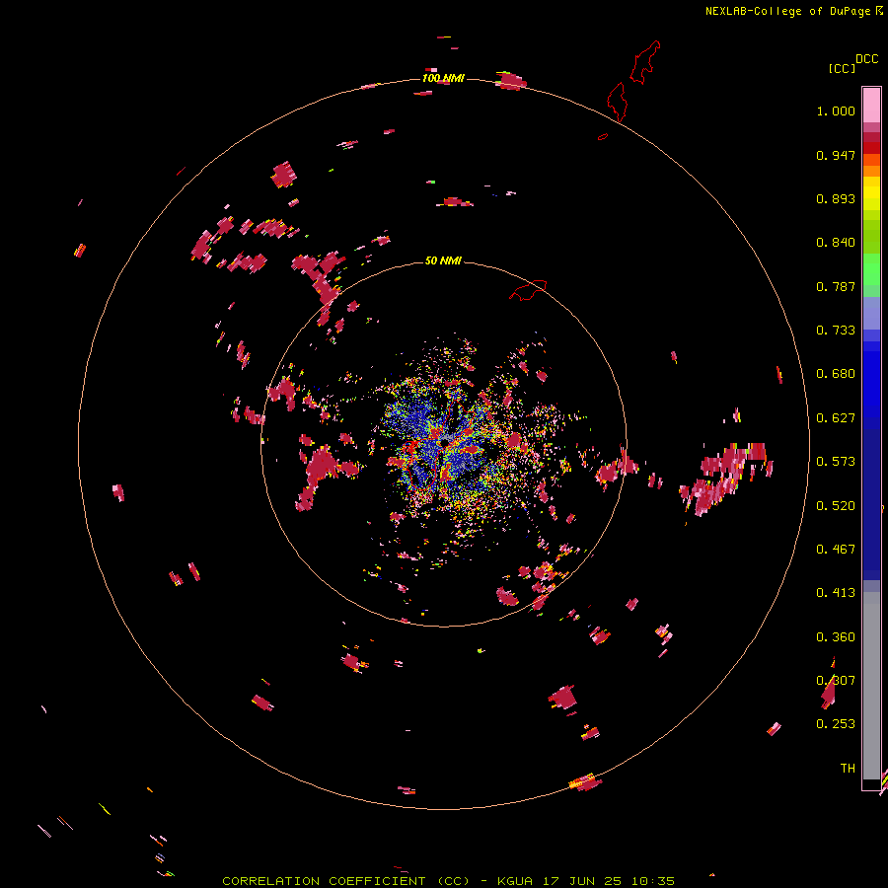The image size is (888, 888).
Task: Click the 0.947 color scale value
Action: tap(836, 155)
